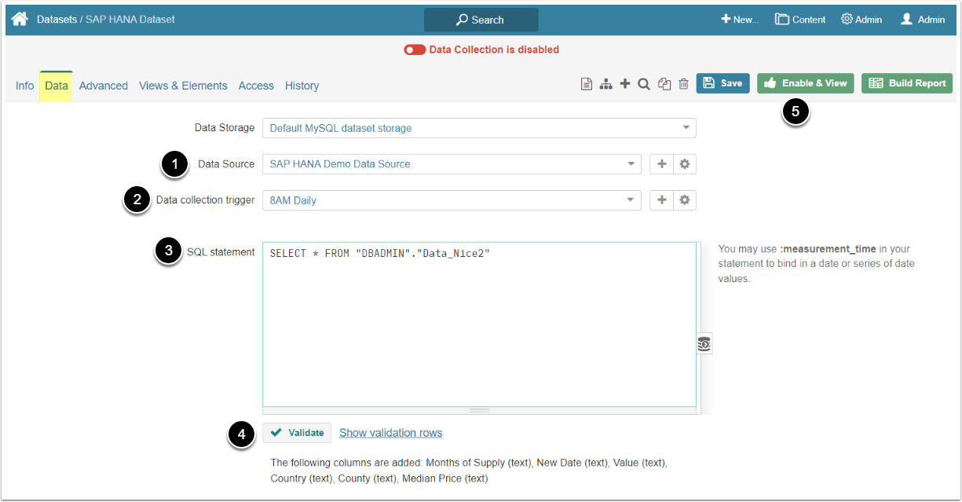
Task: Open the Admin gear menu
Action: click(861, 20)
